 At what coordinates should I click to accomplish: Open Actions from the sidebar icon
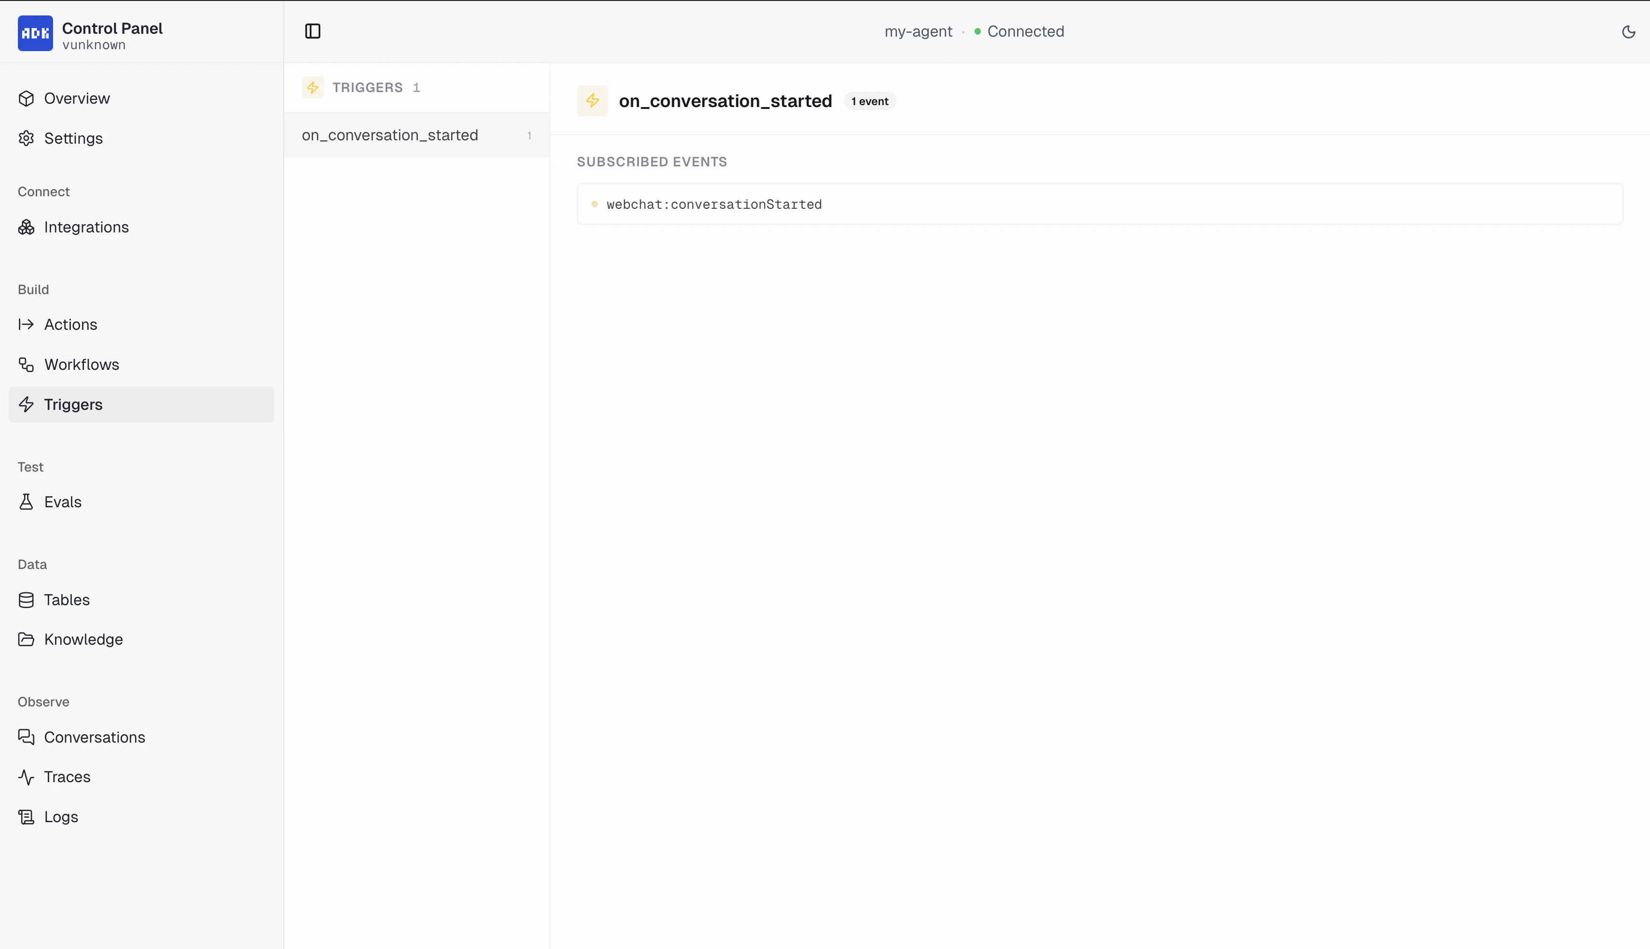pyautogui.click(x=26, y=324)
